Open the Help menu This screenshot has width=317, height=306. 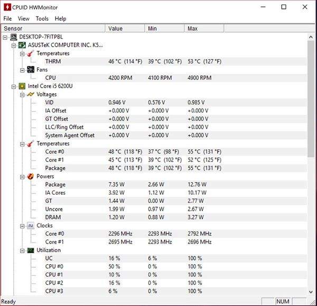pos(60,19)
